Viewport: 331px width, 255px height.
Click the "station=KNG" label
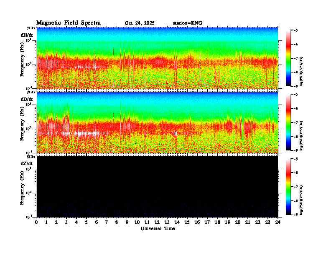[x=188, y=23]
